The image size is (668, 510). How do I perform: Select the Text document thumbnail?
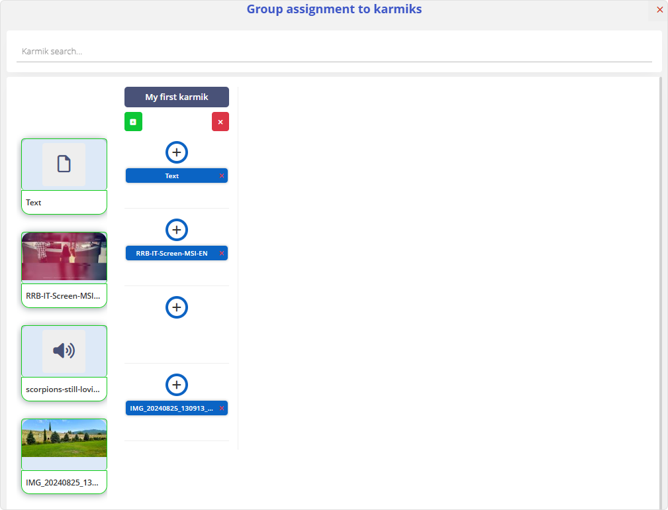tap(64, 164)
